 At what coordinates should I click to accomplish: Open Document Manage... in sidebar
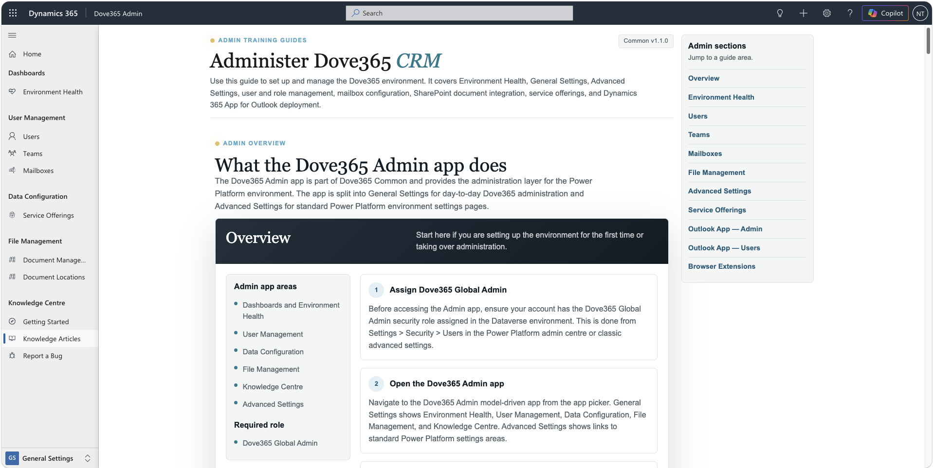50,260
